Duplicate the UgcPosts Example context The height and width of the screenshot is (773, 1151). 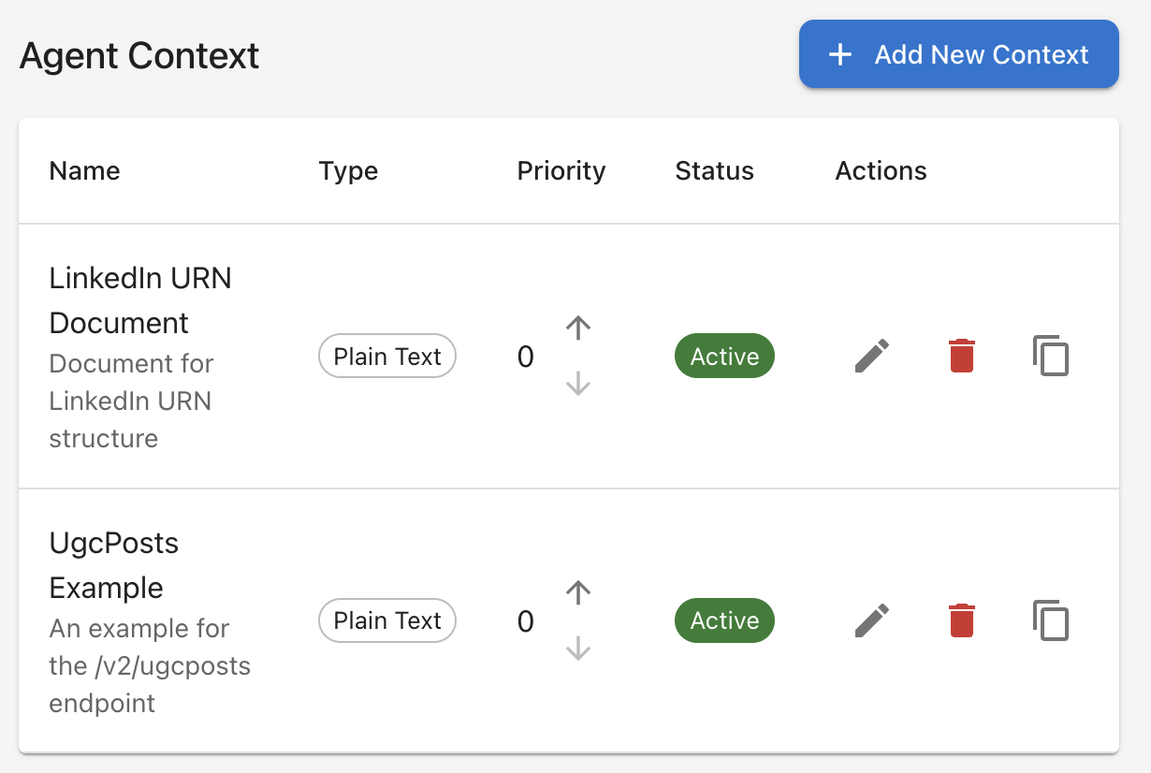(x=1051, y=620)
